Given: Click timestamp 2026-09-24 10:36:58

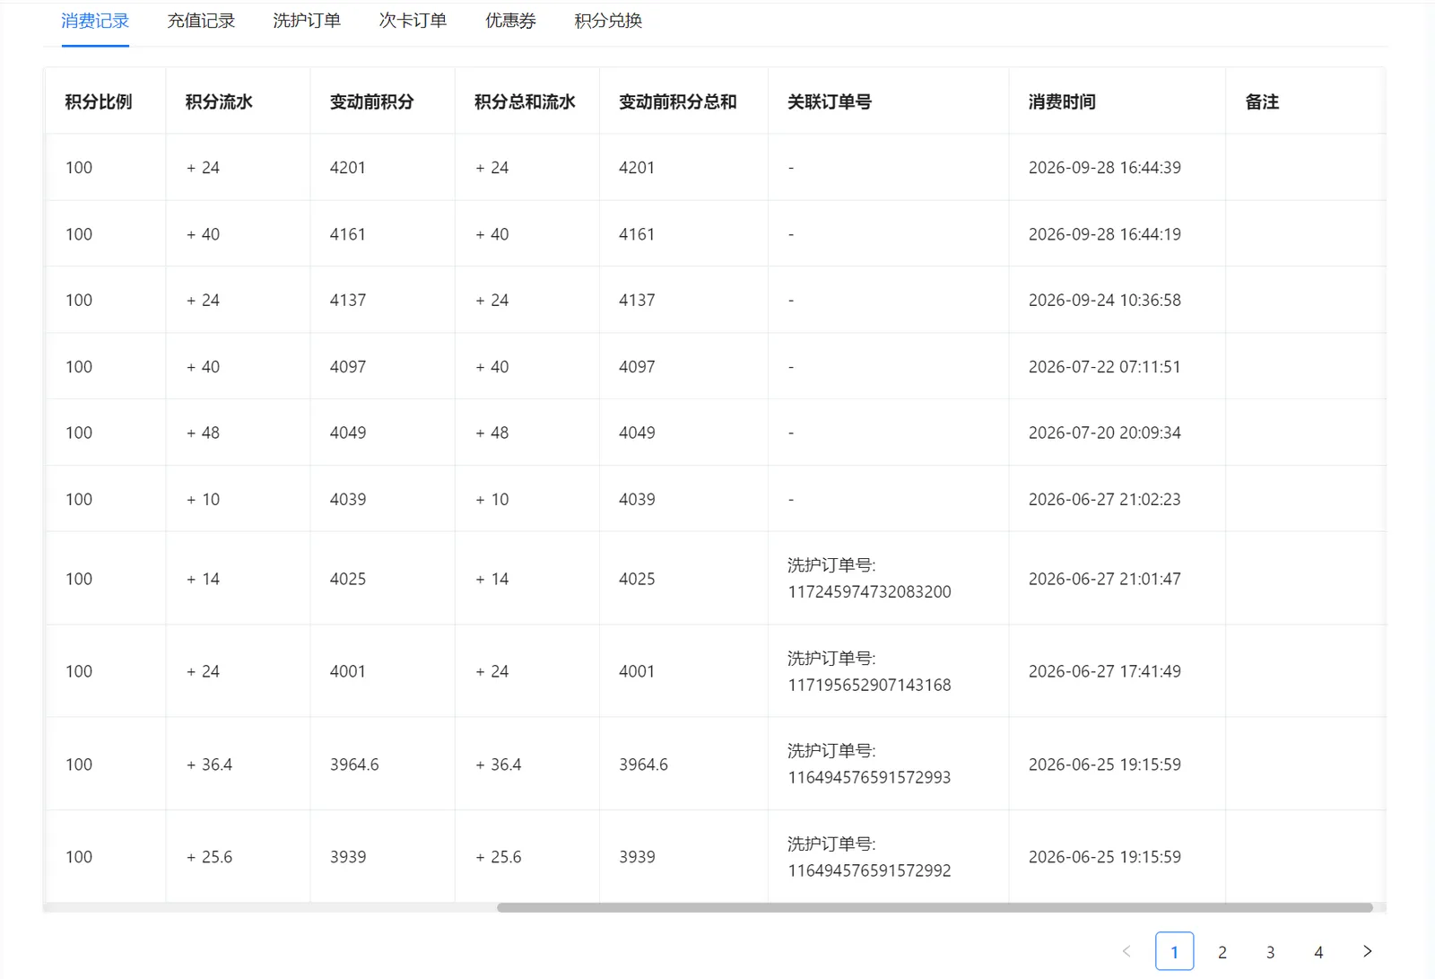Looking at the screenshot, I should click(x=1105, y=301).
